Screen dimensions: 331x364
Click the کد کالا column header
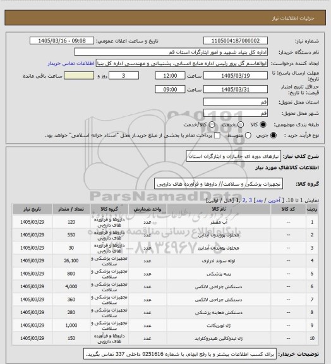[x=288, y=209]
